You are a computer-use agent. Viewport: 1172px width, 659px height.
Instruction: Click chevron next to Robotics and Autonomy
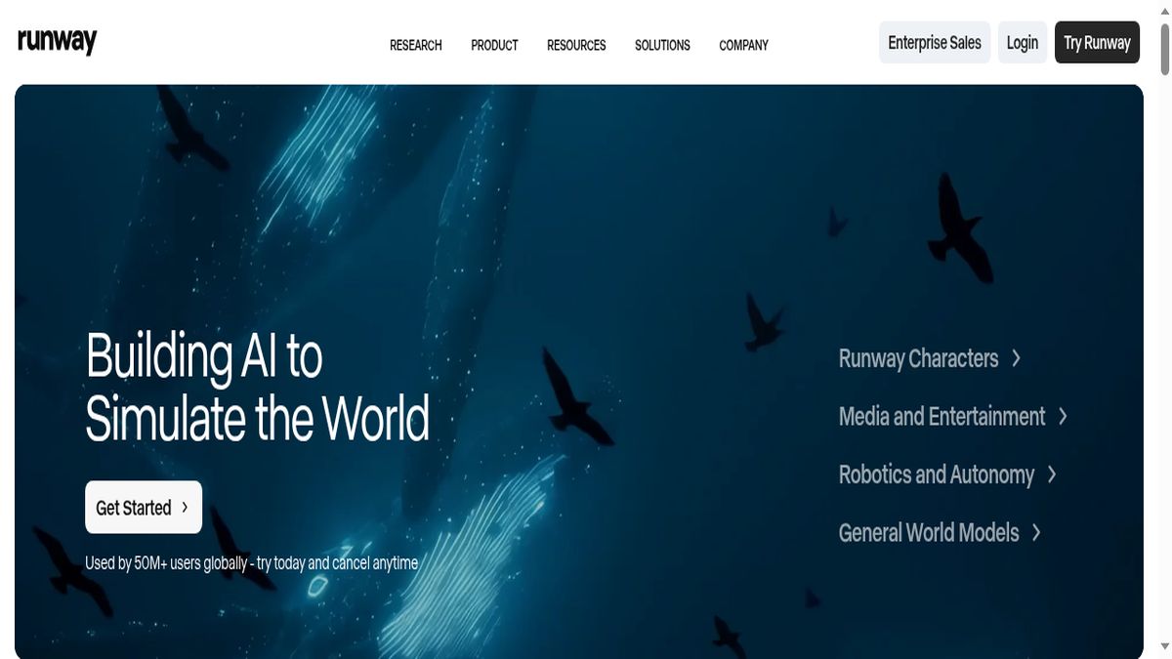tap(1052, 474)
